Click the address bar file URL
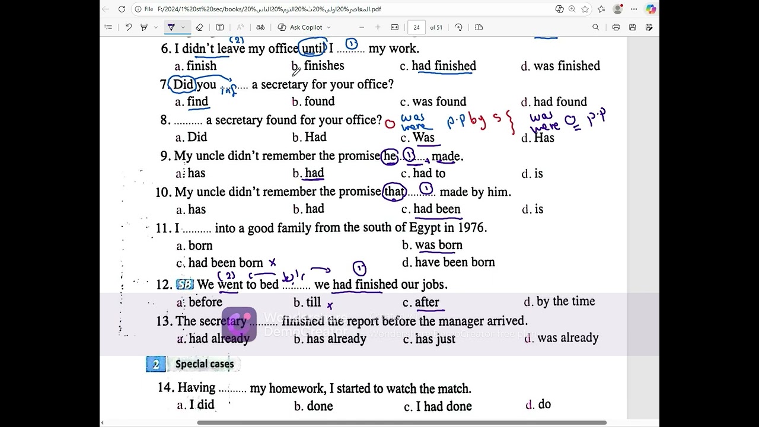 click(269, 9)
